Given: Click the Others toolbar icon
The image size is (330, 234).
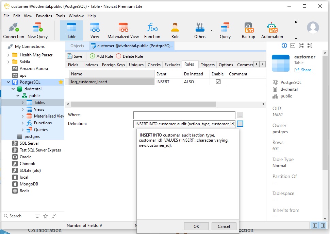Looking at the screenshot, I should point(200,31).
